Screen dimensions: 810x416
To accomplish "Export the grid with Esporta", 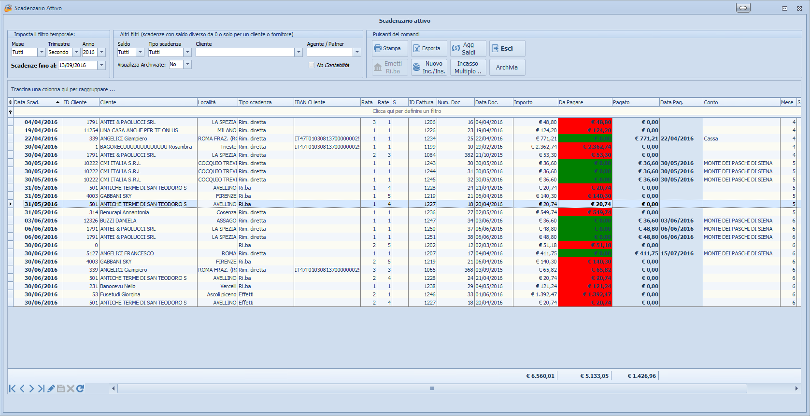I will (x=429, y=48).
